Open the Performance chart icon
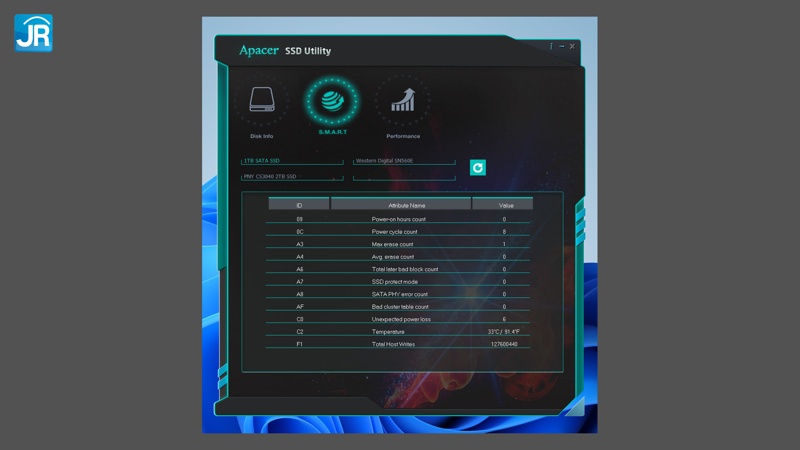The height and width of the screenshot is (450, 800). click(403, 99)
